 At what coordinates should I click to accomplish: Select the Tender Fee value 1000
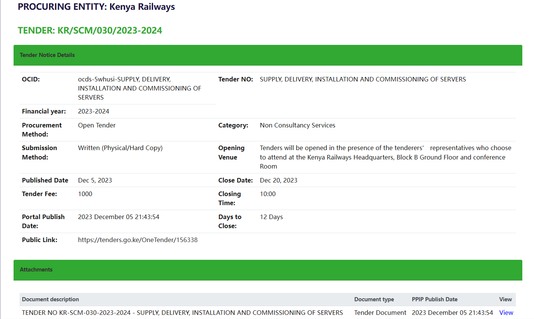click(85, 194)
